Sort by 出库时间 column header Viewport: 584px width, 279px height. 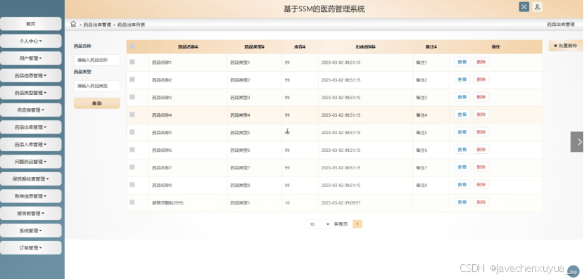point(365,47)
